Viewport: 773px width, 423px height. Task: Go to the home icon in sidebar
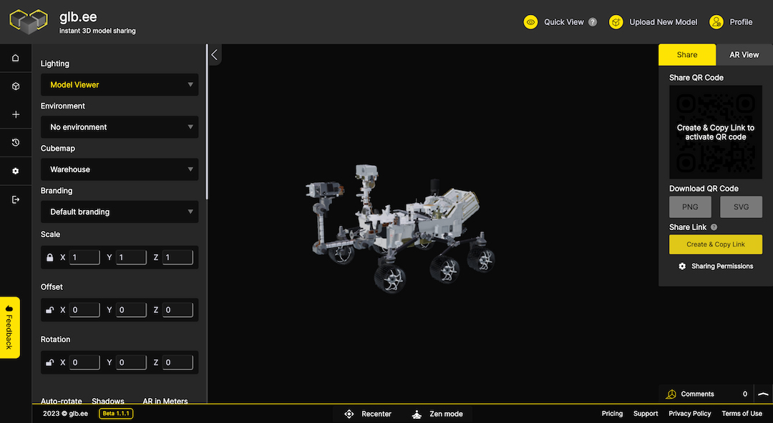pyautogui.click(x=16, y=58)
